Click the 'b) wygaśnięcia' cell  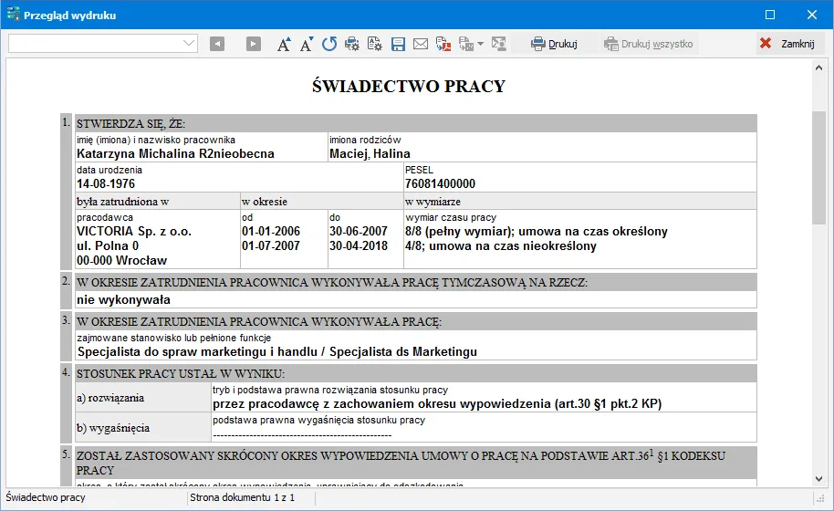click(x=143, y=428)
